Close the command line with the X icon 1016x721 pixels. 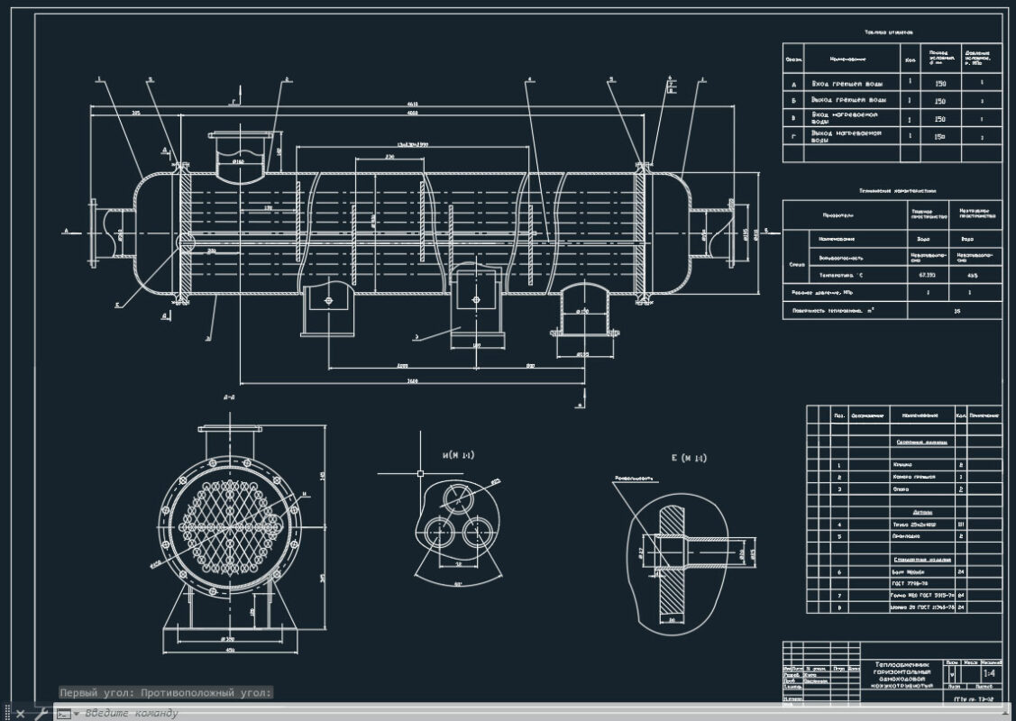[x=20, y=714]
